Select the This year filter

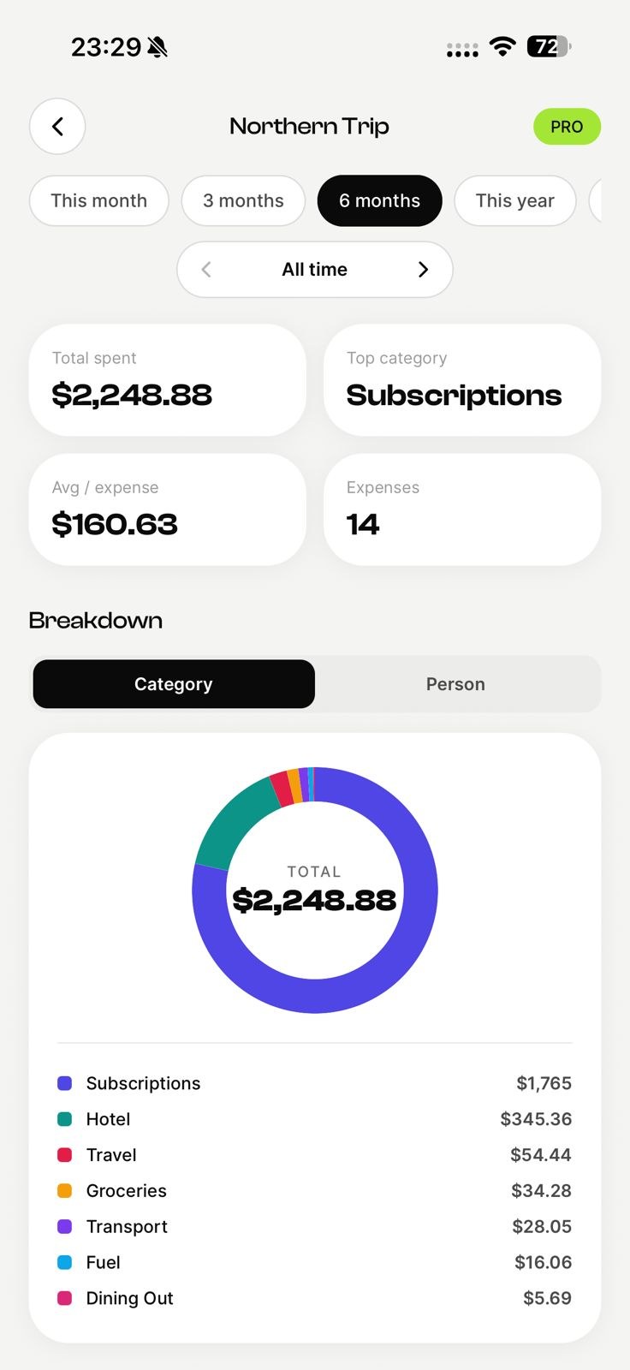point(514,200)
